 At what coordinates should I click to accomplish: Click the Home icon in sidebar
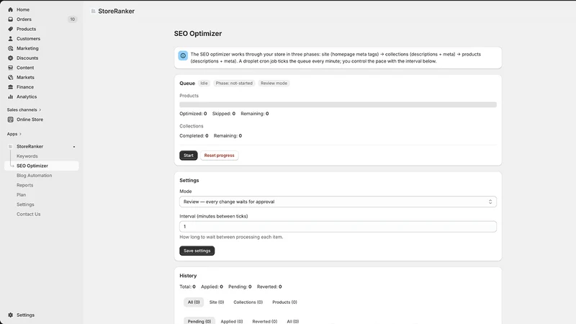(x=10, y=9)
